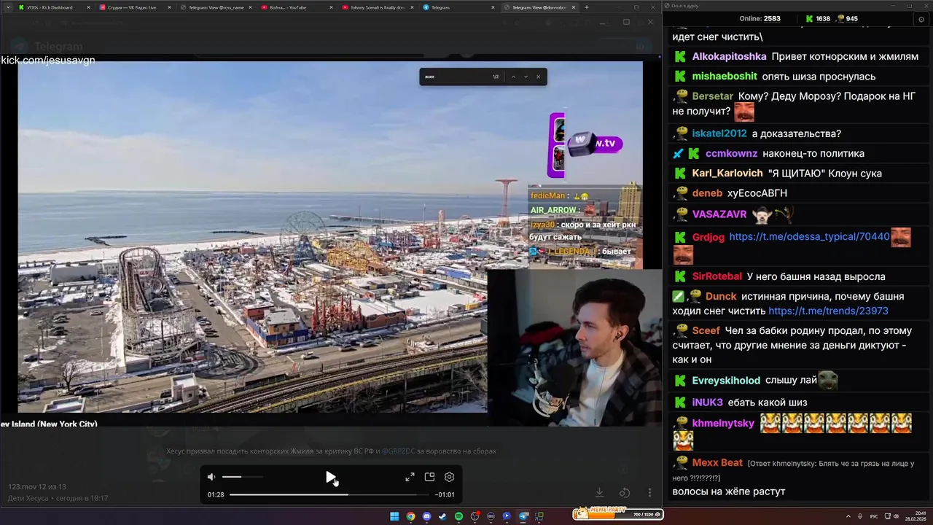Click the Дети Хесуса channel name
The height and width of the screenshot is (525, 933).
click(28, 498)
